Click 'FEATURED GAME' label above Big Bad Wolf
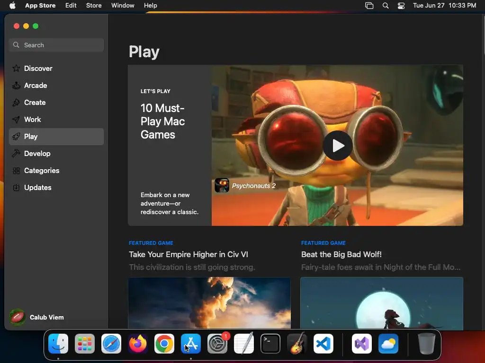The height and width of the screenshot is (363, 485). (x=323, y=243)
